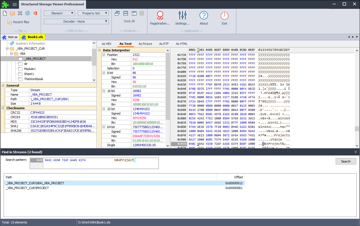Collapse the 16 bit group

pos(104,91)
